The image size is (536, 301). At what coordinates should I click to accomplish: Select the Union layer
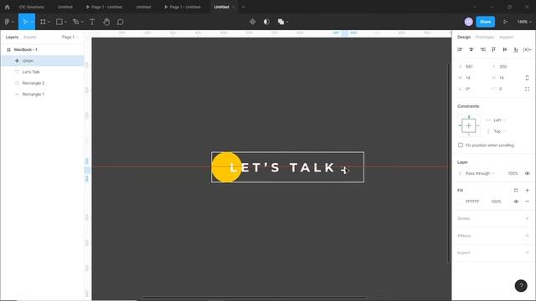click(x=43, y=61)
